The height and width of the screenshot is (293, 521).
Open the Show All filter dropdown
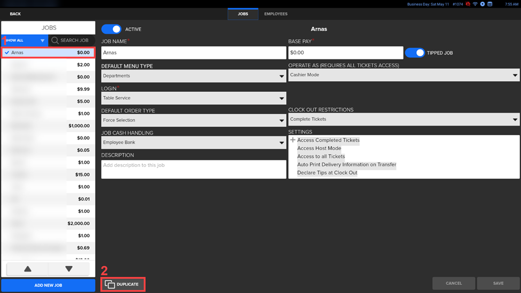pyautogui.click(x=25, y=40)
